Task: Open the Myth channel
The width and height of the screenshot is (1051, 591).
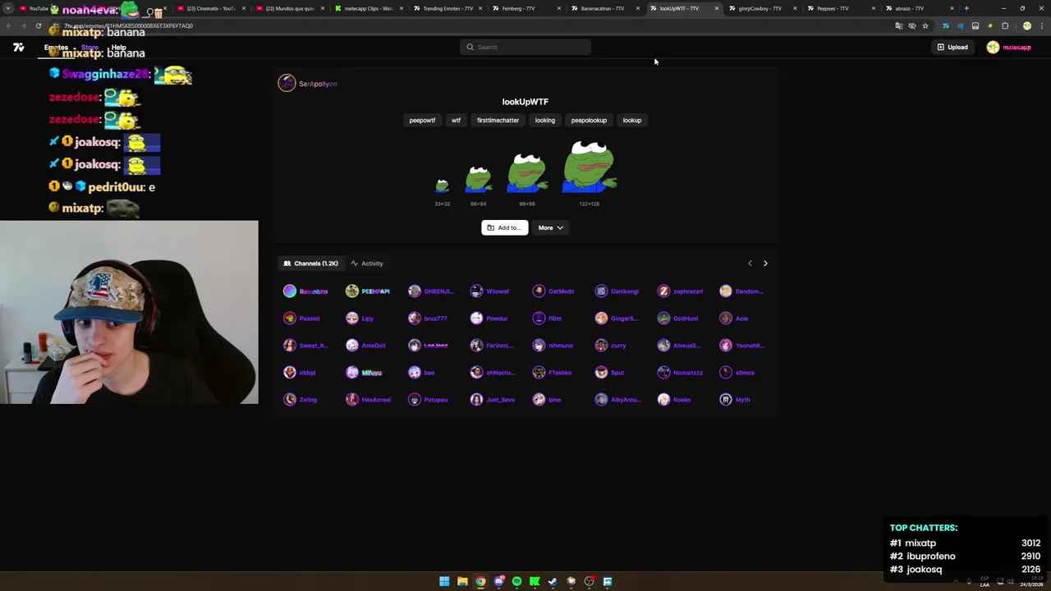Action: point(735,400)
